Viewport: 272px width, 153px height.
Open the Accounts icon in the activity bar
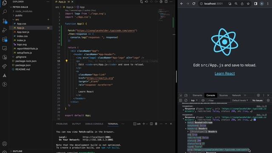pos(4,144)
